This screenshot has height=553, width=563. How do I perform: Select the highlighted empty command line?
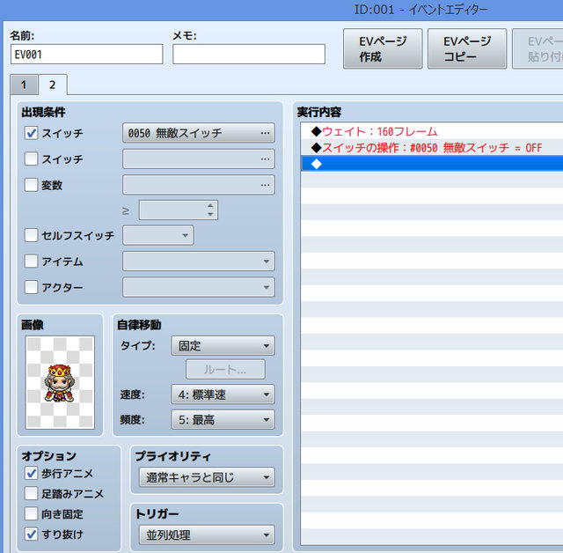[432, 164]
